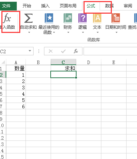The height and width of the screenshot is (159, 137).
Task: Expand the Text (文本) dropdown arrow
Action: click(98, 32)
